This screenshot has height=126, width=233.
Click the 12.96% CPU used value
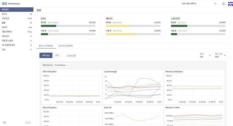coord(93,31)
